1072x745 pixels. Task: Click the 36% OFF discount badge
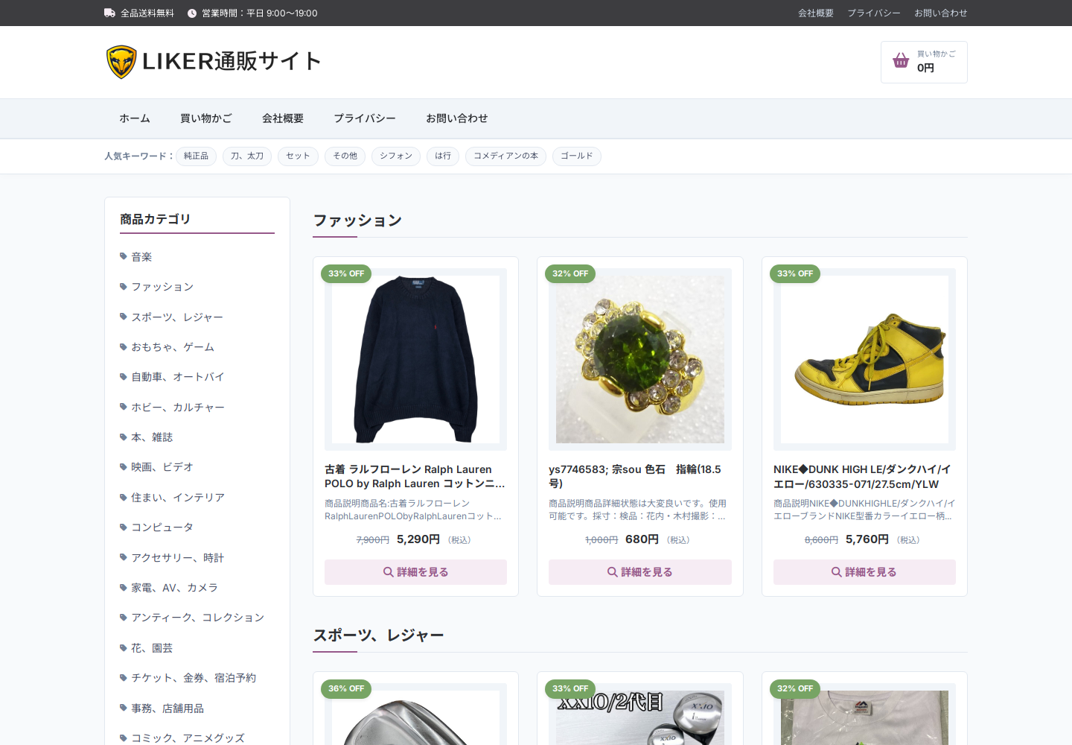346,688
